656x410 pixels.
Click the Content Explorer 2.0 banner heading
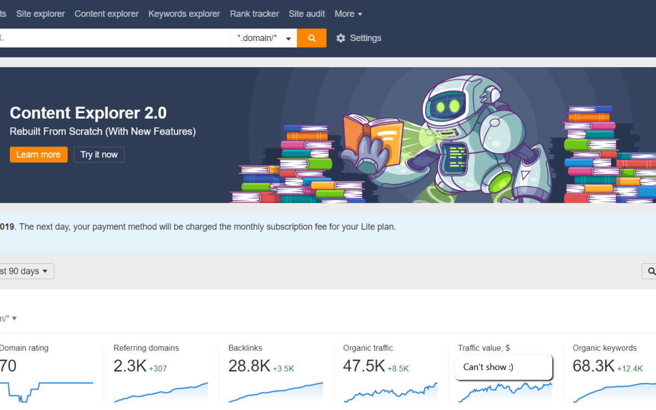pos(88,113)
